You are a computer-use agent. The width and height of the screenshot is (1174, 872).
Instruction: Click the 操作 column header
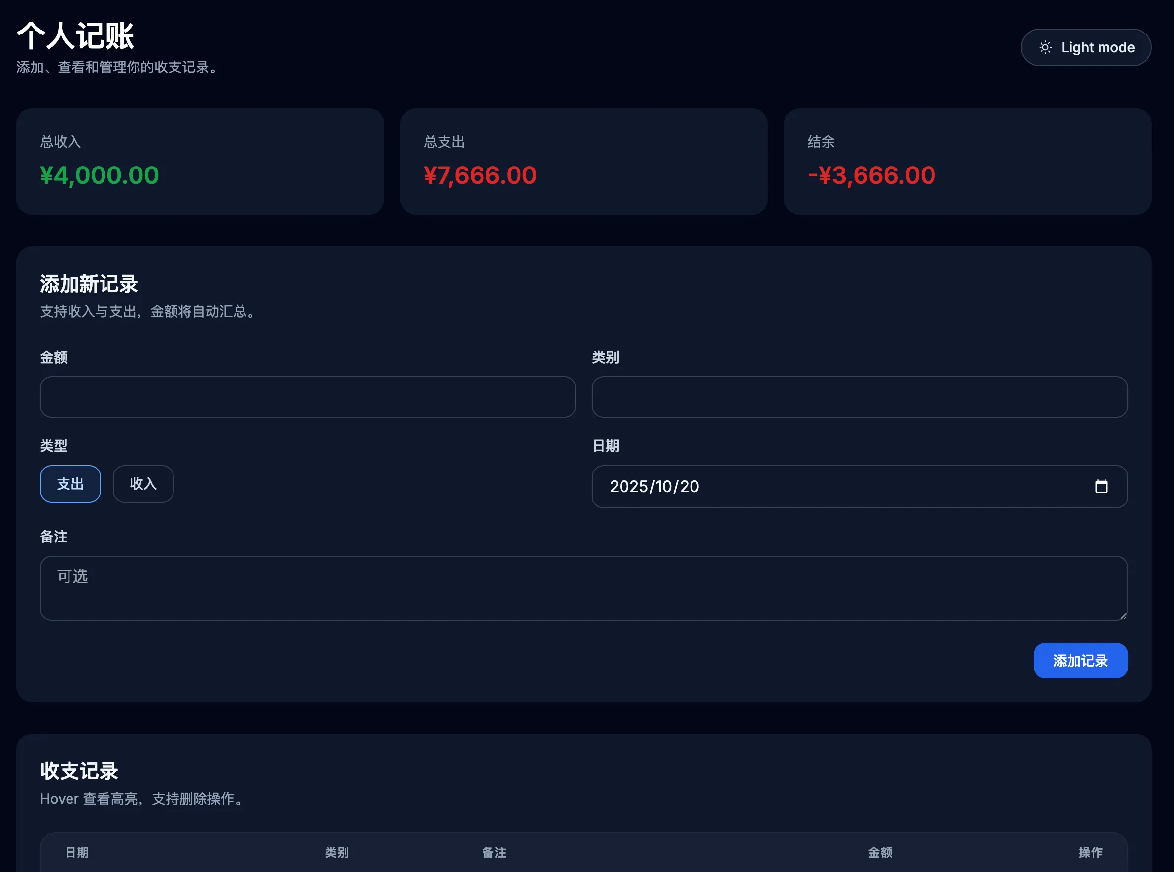point(1090,852)
